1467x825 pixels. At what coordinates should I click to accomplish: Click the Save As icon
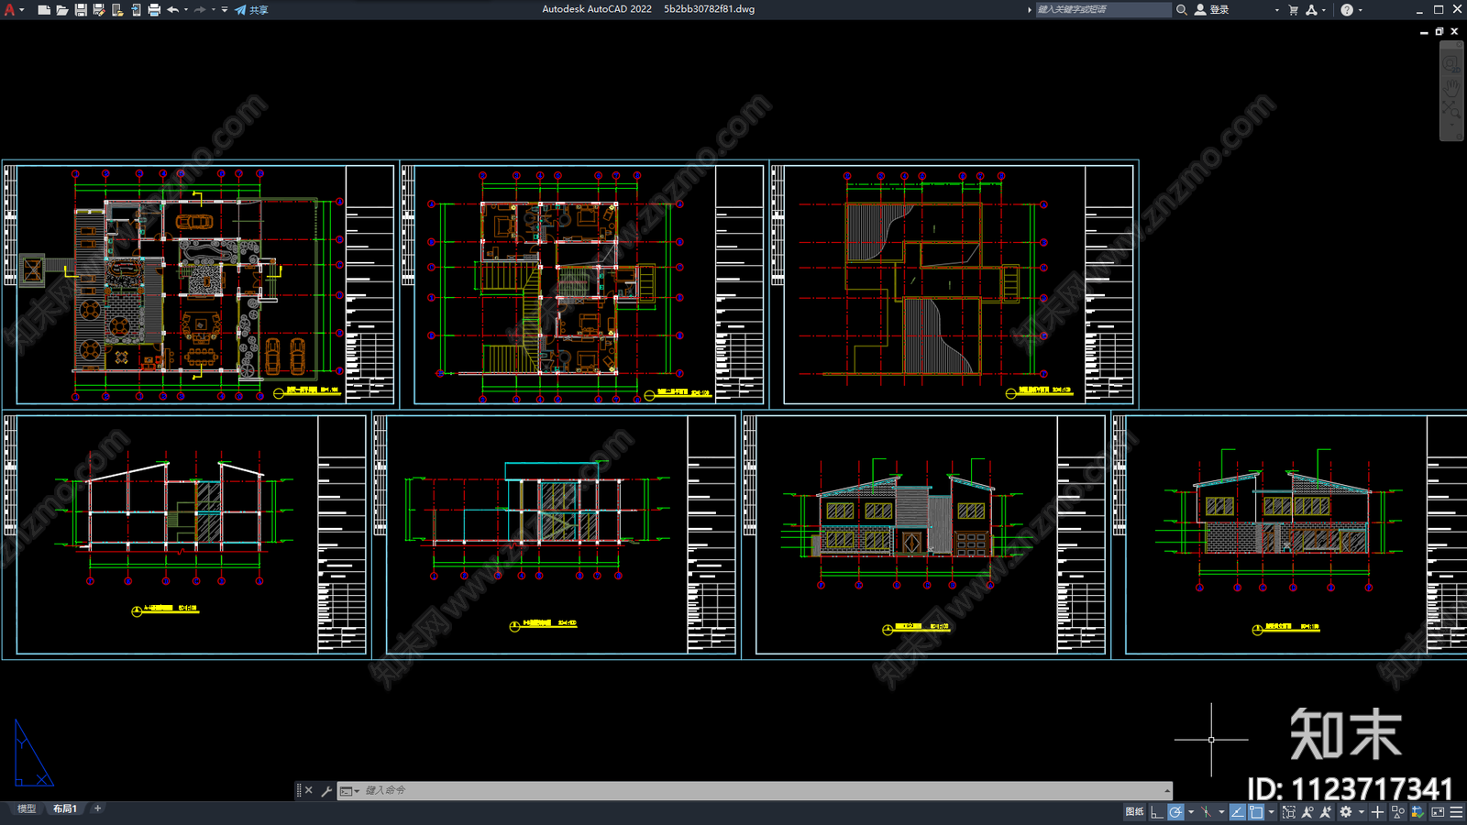(99, 9)
